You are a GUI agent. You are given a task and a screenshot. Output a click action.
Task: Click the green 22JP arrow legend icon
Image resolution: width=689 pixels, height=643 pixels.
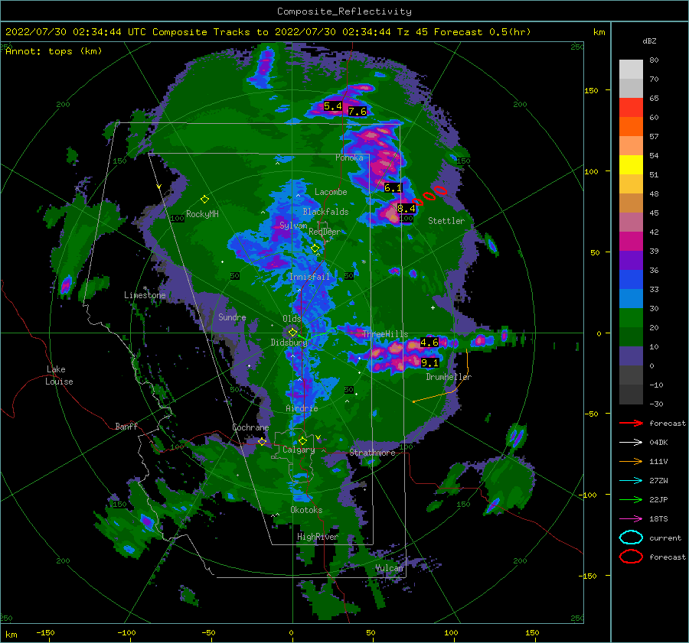pos(631,499)
